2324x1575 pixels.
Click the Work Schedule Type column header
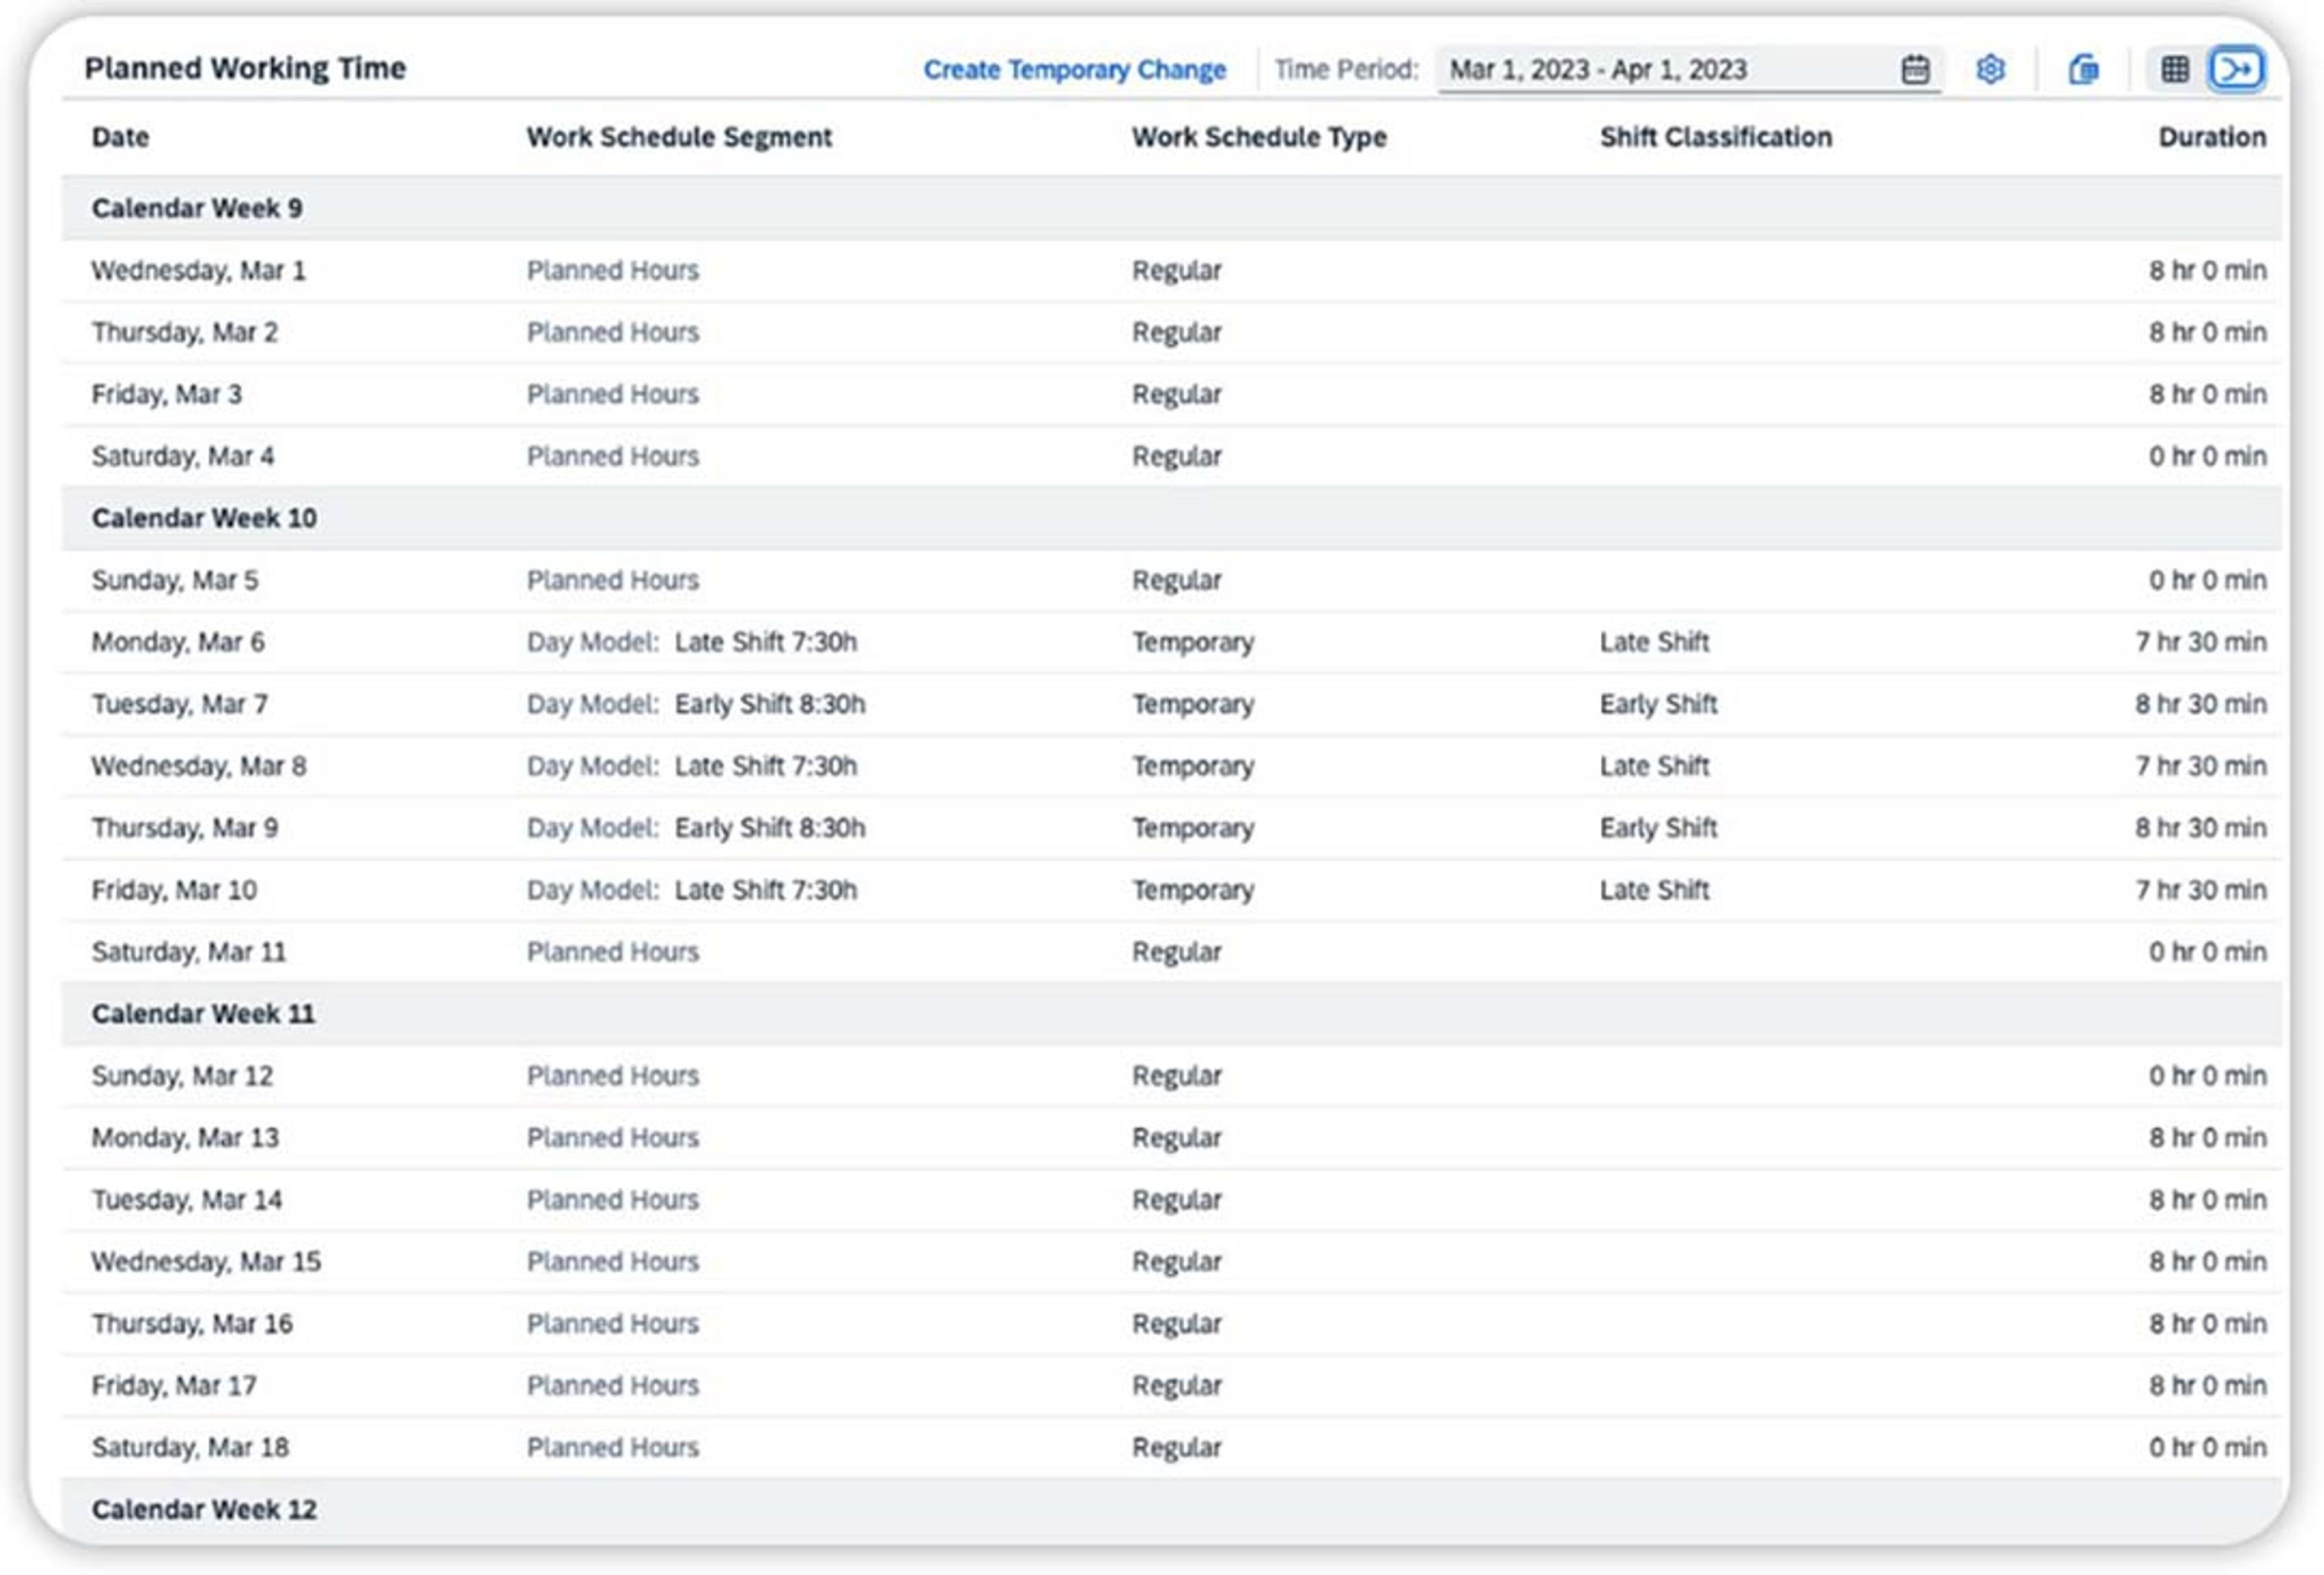point(1259,137)
